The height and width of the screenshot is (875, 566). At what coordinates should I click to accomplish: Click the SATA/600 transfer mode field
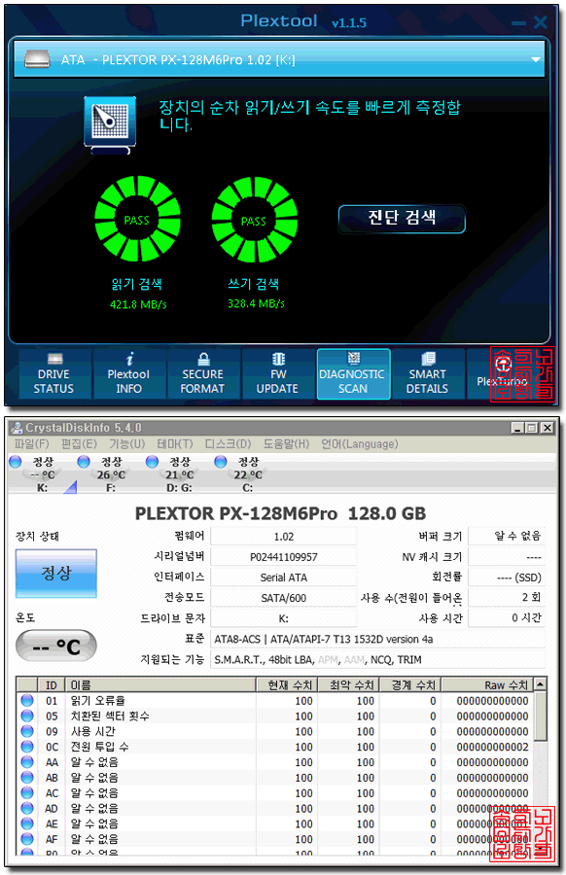284,598
